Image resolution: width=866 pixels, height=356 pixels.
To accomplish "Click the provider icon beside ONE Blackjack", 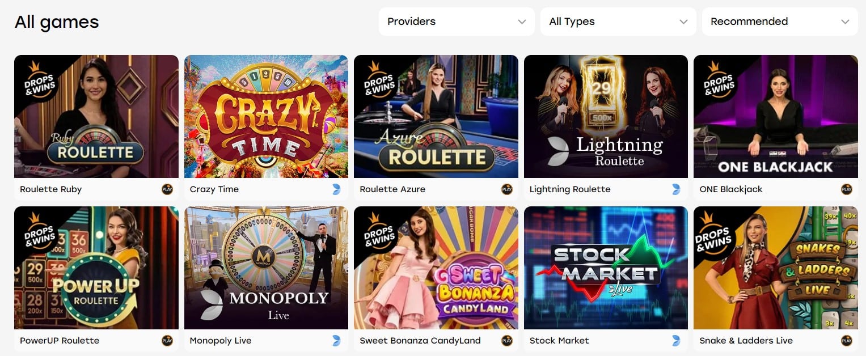I will coord(847,189).
